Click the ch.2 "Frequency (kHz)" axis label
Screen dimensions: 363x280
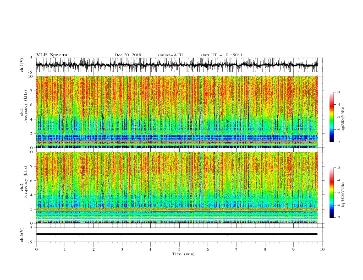coord(26,182)
